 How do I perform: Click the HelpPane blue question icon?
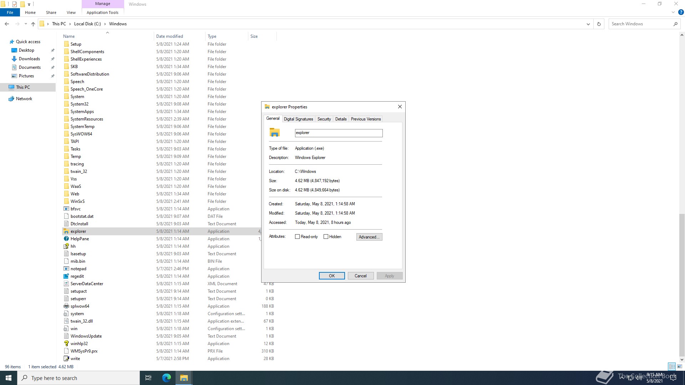pos(66,239)
